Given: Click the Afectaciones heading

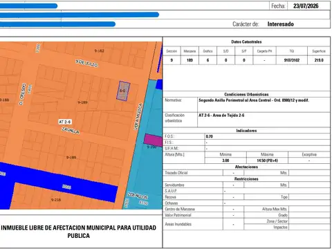Looking at the screenshot, I should pos(246,167).
